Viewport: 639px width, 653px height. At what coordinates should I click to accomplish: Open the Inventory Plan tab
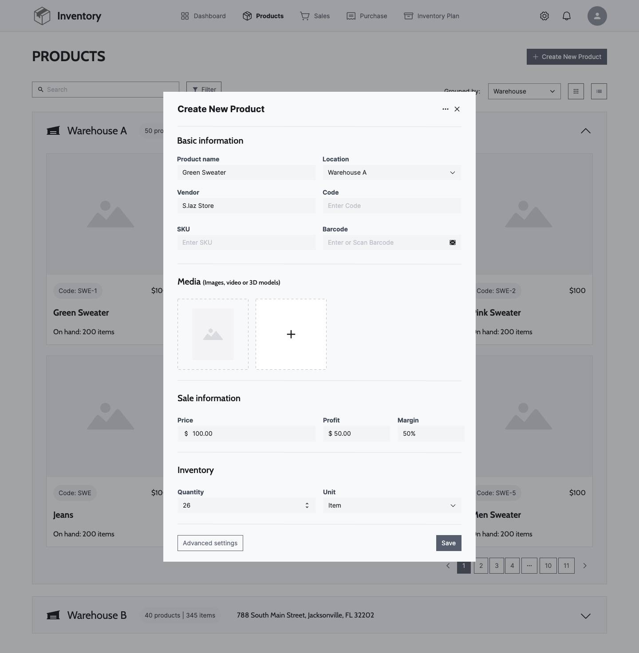[x=431, y=16]
